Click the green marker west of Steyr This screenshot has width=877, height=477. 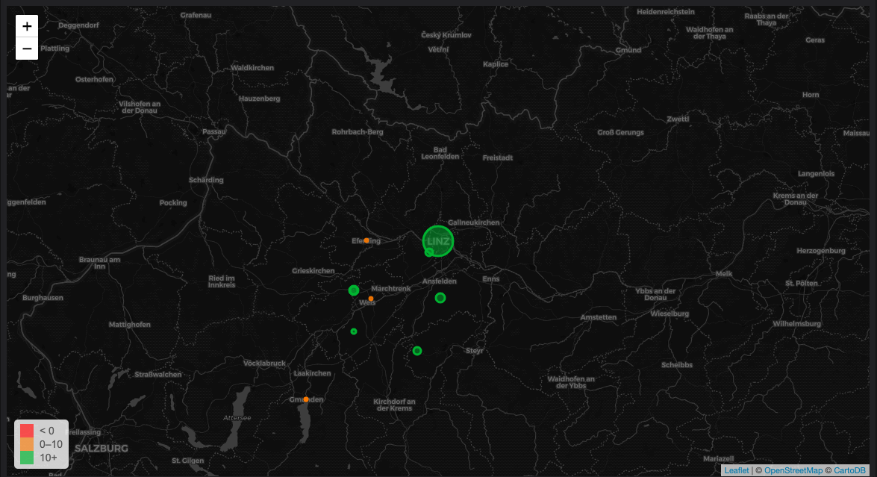417,351
